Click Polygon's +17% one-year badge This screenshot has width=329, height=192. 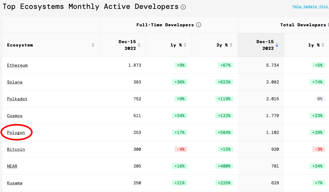click(x=180, y=133)
